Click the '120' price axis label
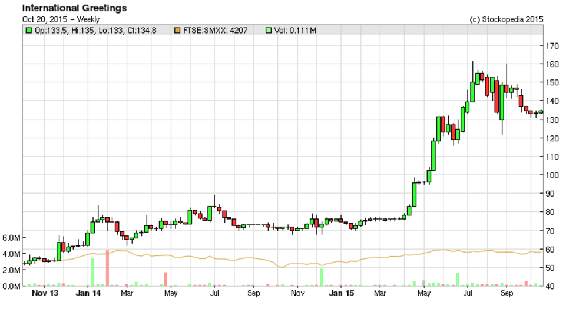Viewport: 566px width, 312px height. tap(552, 138)
